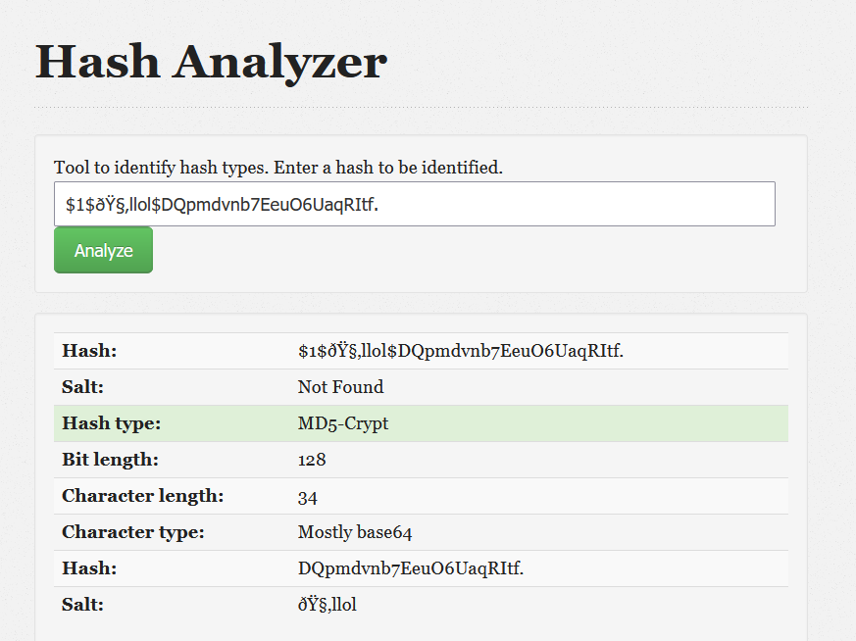Screen dimensions: 856x641
Task: Click the 'Bit length:' label
Action: 110,460
